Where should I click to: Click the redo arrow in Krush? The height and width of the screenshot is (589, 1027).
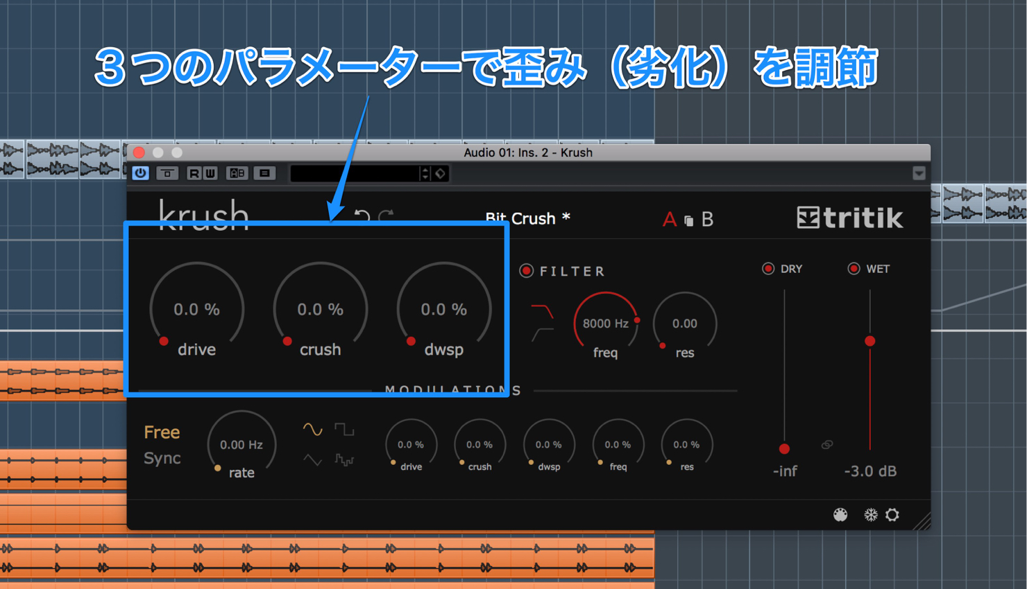(387, 215)
